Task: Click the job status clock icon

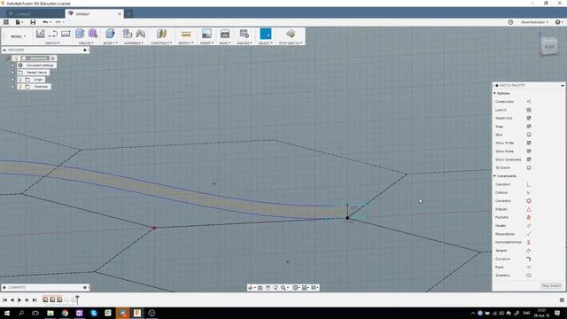Action: [x=510, y=22]
